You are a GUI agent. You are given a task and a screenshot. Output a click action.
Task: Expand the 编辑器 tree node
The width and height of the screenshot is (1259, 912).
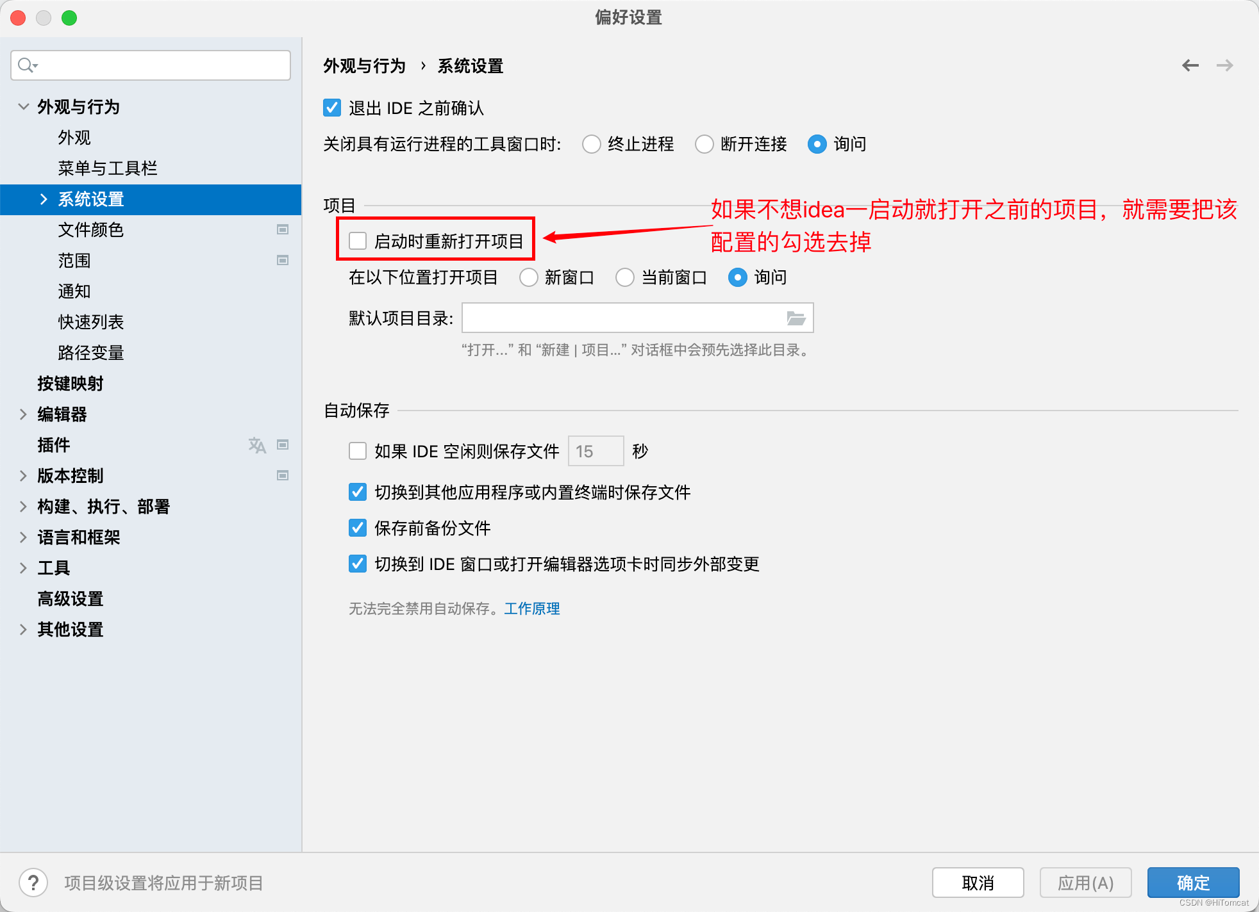click(24, 414)
